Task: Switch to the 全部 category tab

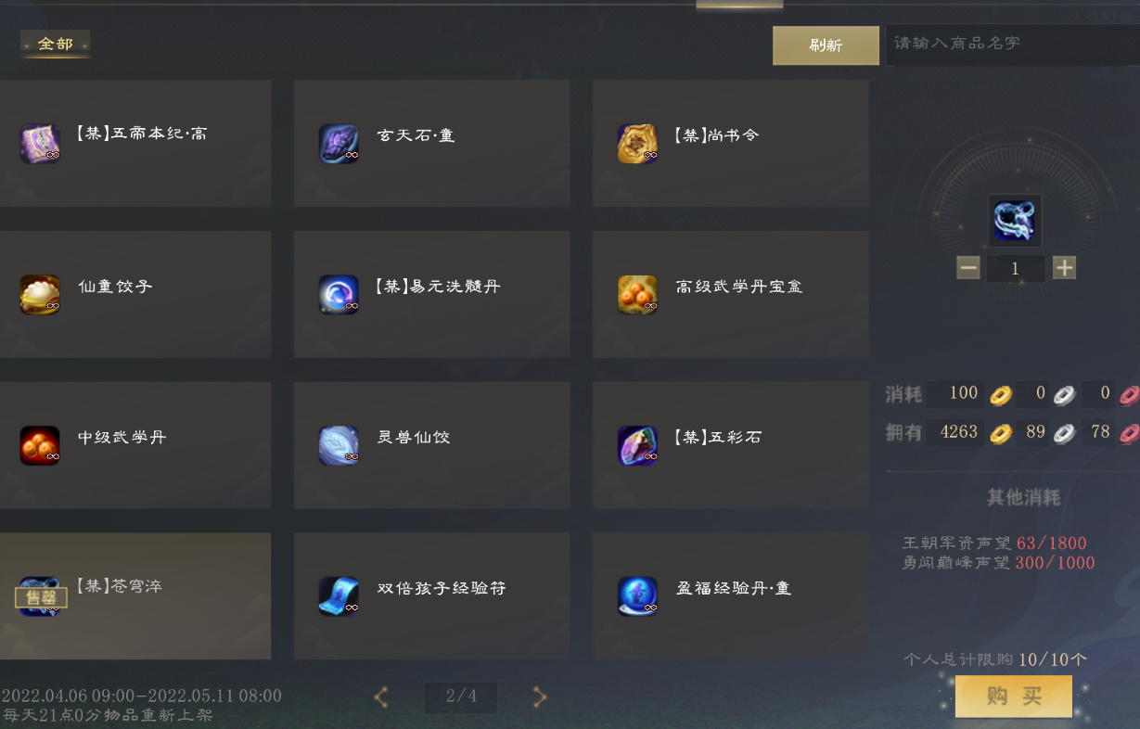Action: click(56, 44)
